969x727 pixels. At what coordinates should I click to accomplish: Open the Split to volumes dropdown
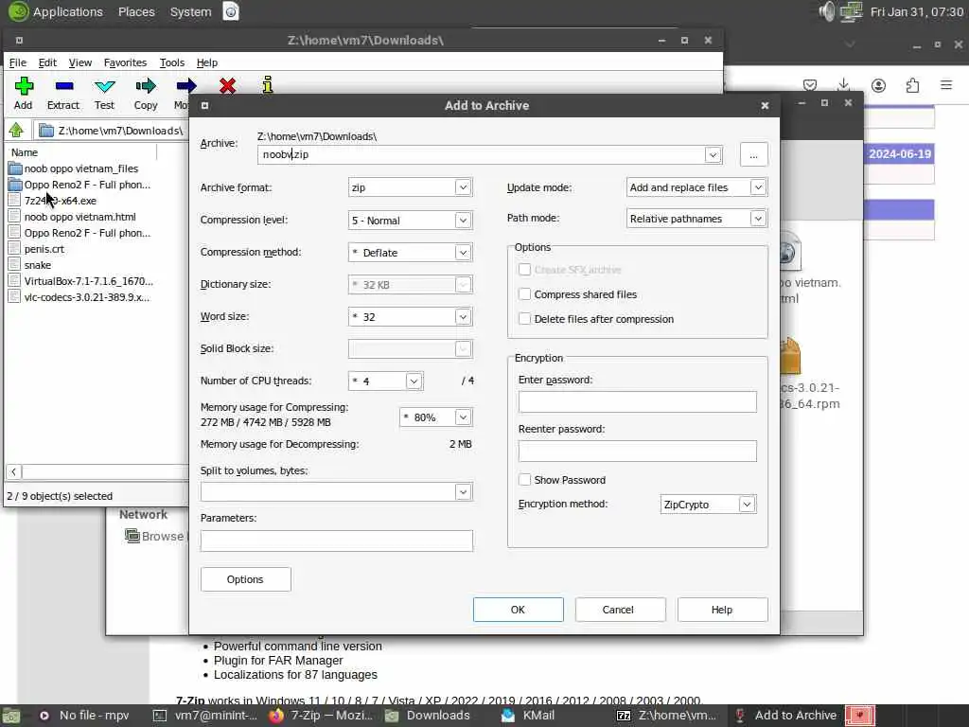click(x=463, y=492)
